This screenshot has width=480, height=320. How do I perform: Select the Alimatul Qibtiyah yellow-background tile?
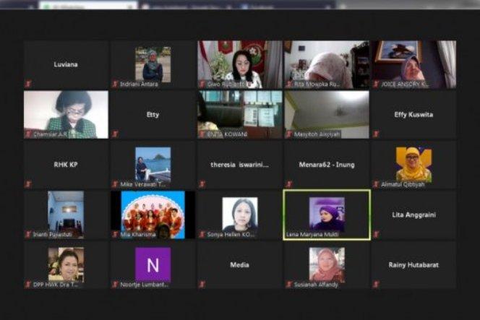(x=413, y=165)
